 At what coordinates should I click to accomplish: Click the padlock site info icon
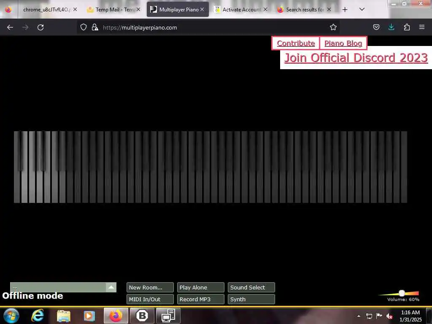coord(95,27)
